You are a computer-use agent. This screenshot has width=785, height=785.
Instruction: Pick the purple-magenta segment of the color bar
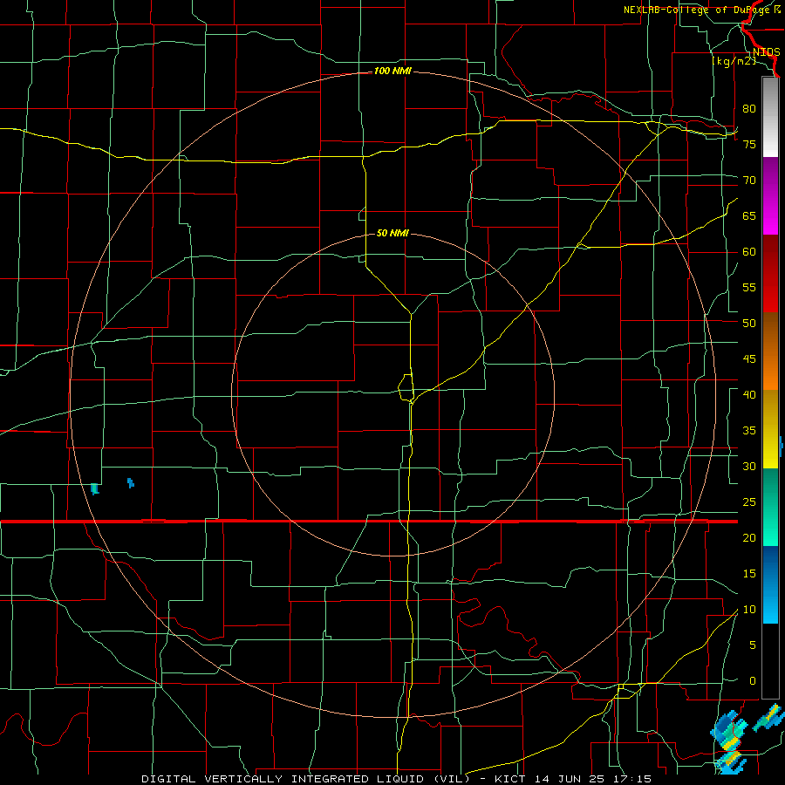770,195
